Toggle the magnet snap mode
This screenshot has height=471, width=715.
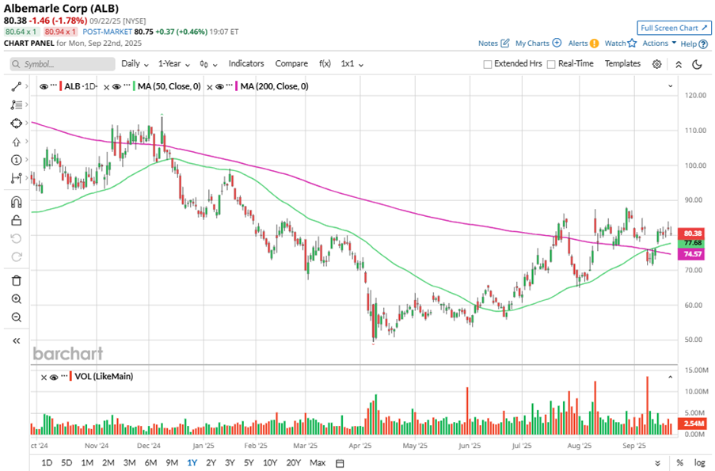click(17, 202)
